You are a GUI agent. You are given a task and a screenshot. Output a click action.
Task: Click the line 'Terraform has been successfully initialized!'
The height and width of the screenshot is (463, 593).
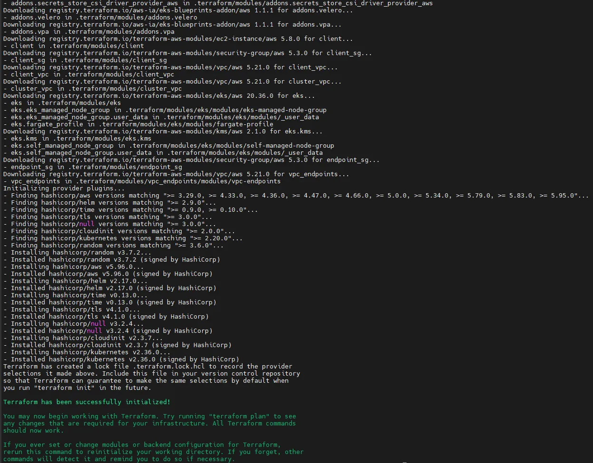pos(87,402)
